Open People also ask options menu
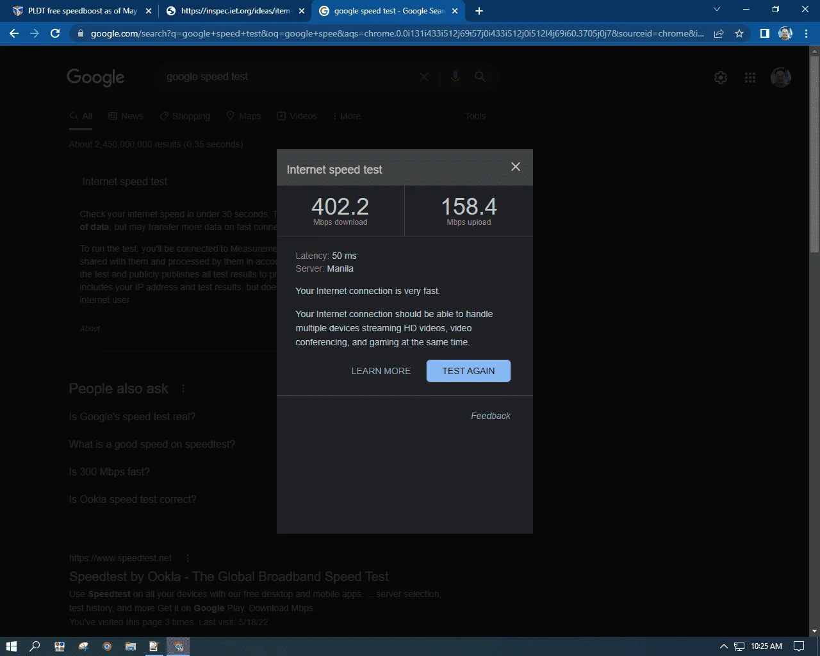The image size is (820, 656). pos(183,388)
